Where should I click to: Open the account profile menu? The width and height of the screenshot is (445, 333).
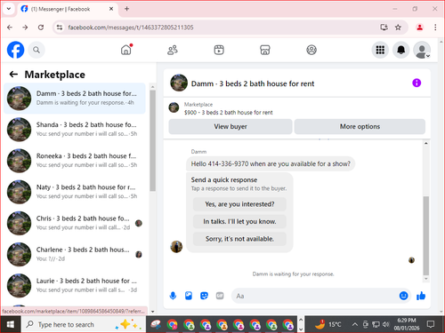click(422, 50)
